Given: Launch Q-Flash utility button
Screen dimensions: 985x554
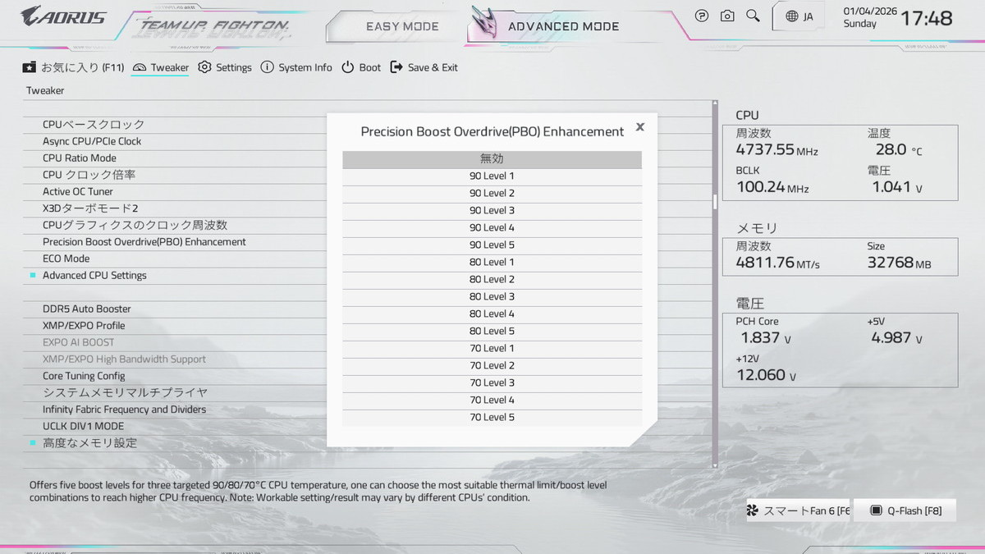Looking at the screenshot, I should tap(905, 511).
